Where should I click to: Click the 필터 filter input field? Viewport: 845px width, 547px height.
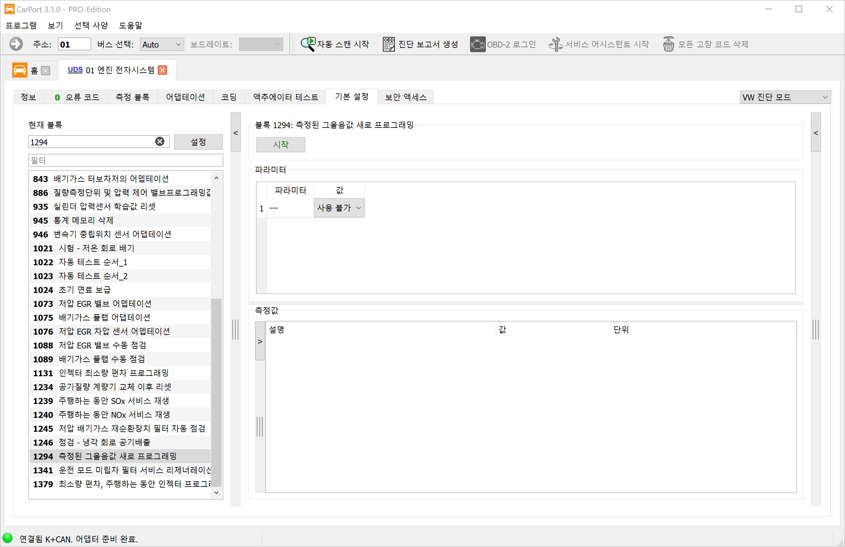pos(126,160)
